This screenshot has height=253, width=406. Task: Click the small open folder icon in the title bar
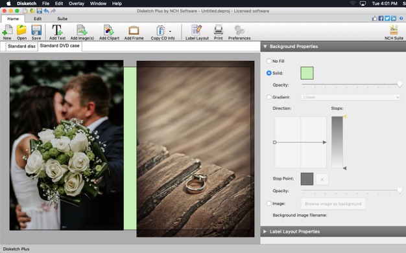32,11
